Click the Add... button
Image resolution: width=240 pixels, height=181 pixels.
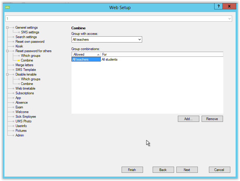coord(188,119)
